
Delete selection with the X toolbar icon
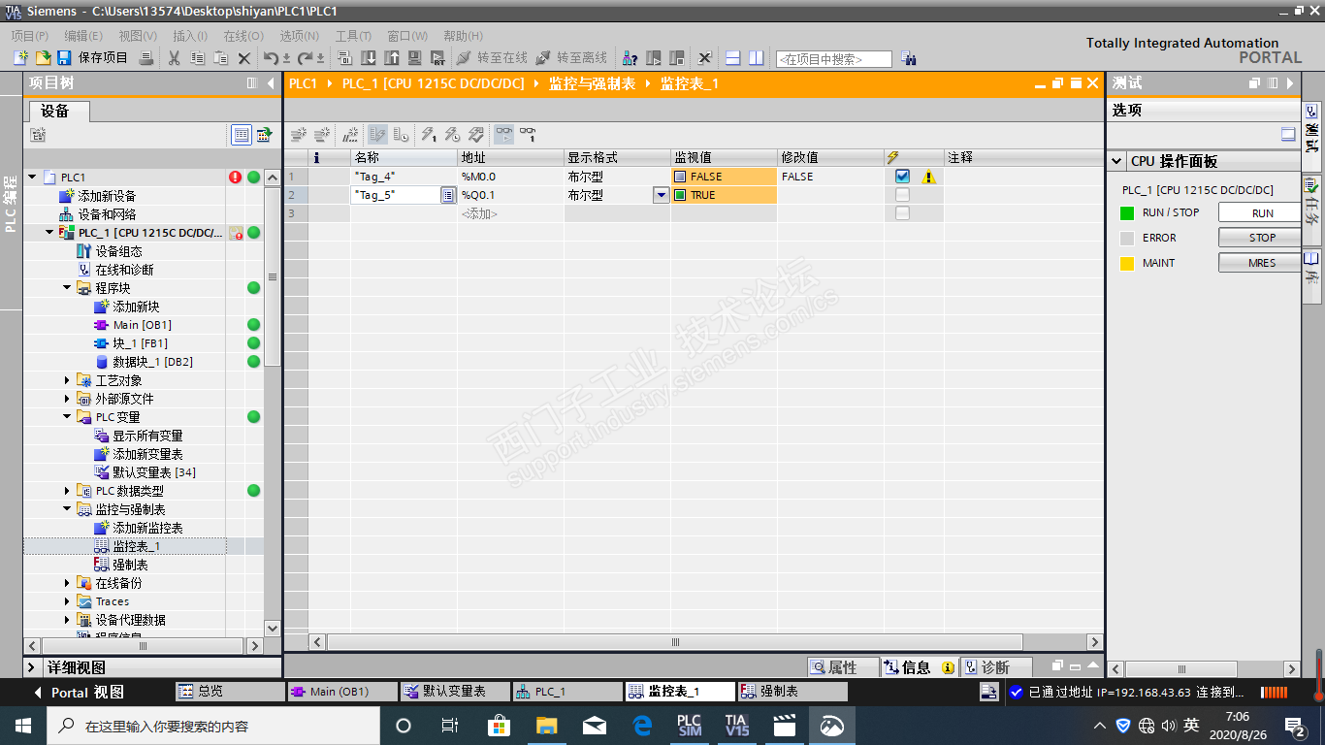point(244,58)
